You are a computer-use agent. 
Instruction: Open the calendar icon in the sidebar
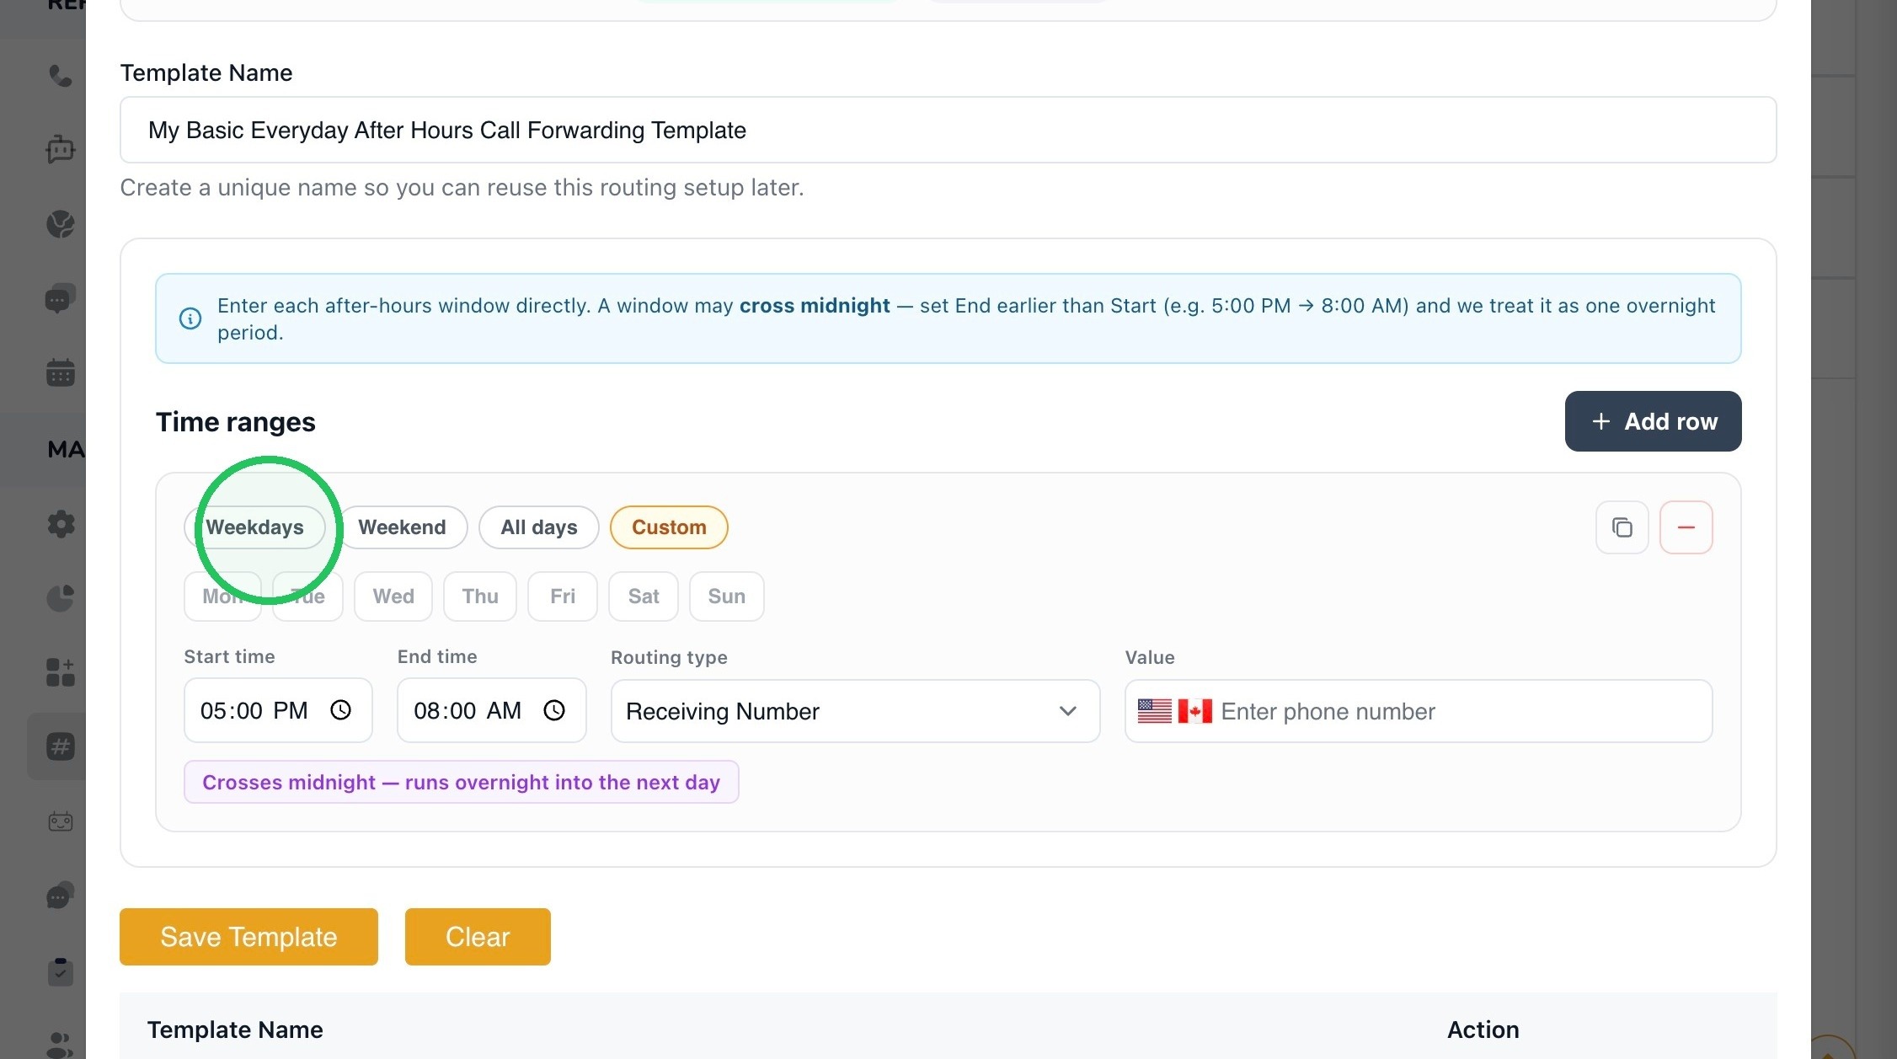(60, 372)
